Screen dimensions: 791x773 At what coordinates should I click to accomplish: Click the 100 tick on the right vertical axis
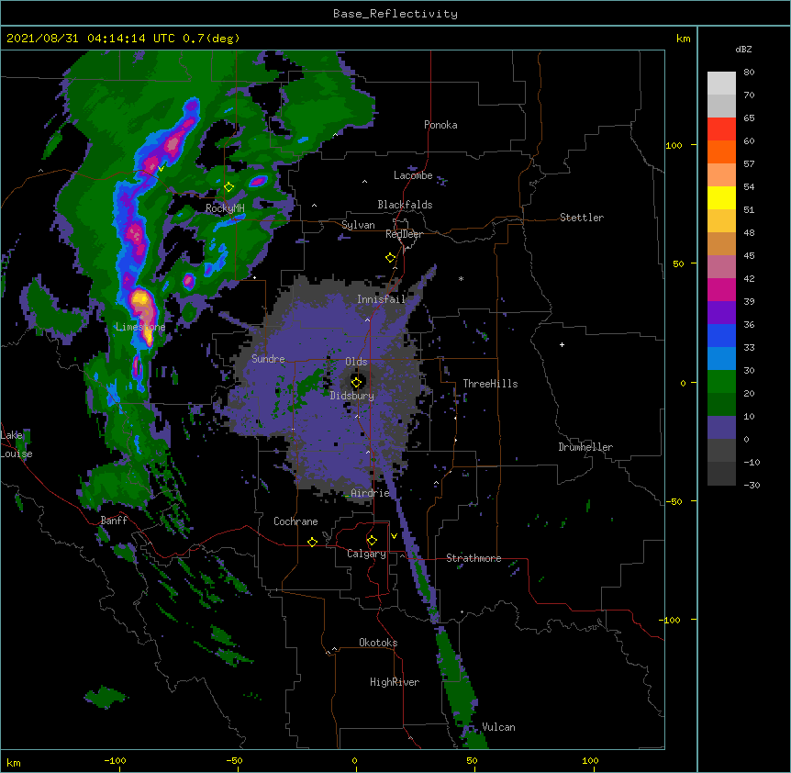[x=674, y=145]
